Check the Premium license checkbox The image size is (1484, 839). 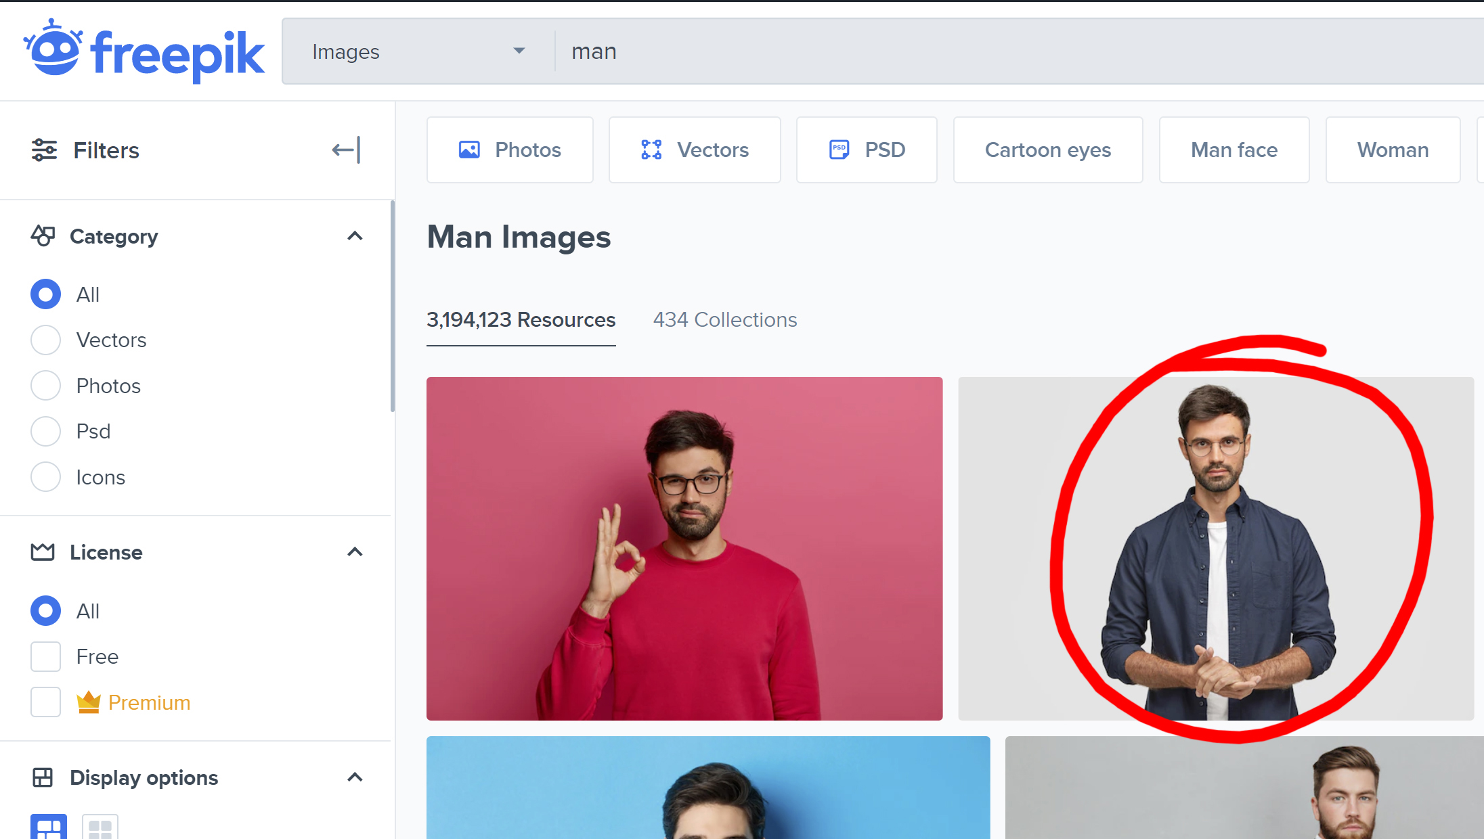[x=45, y=702]
